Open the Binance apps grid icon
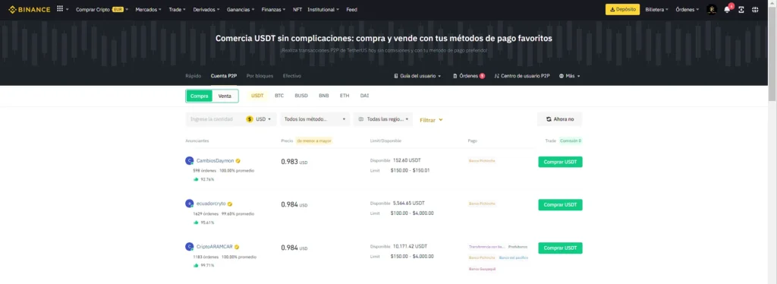Viewport: 777px width, 284px height. tap(60, 9)
